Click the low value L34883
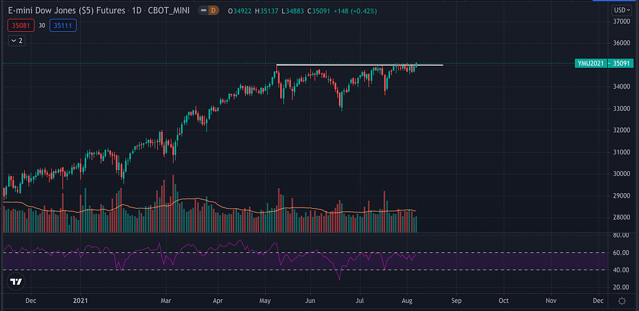The image size is (639, 311). tap(293, 11)
